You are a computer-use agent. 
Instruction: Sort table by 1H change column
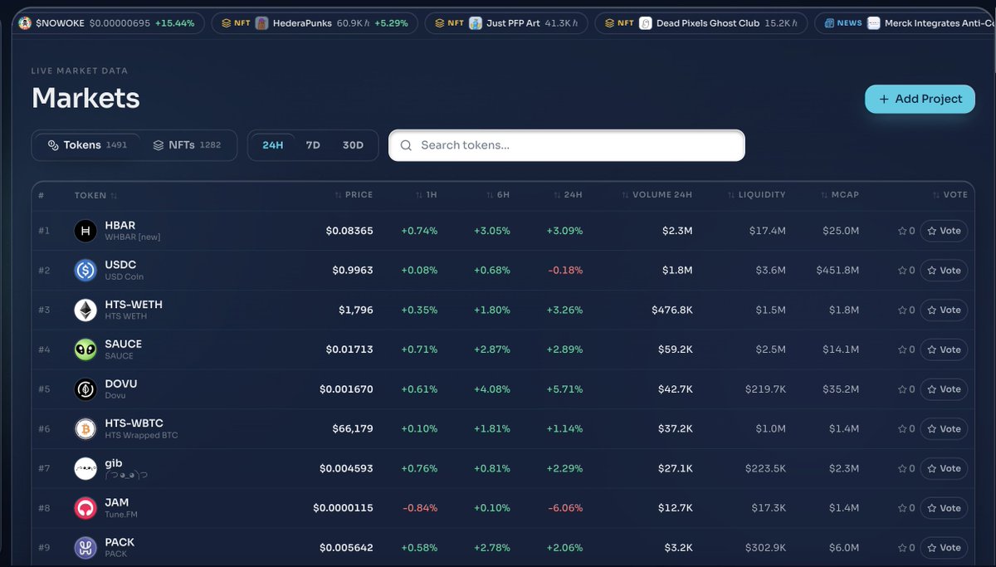(x=427, y=195)
